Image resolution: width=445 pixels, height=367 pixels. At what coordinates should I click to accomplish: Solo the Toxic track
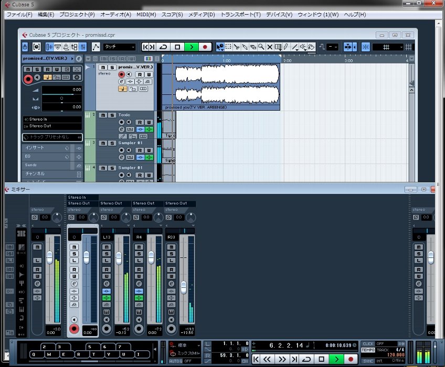point(112,115)
